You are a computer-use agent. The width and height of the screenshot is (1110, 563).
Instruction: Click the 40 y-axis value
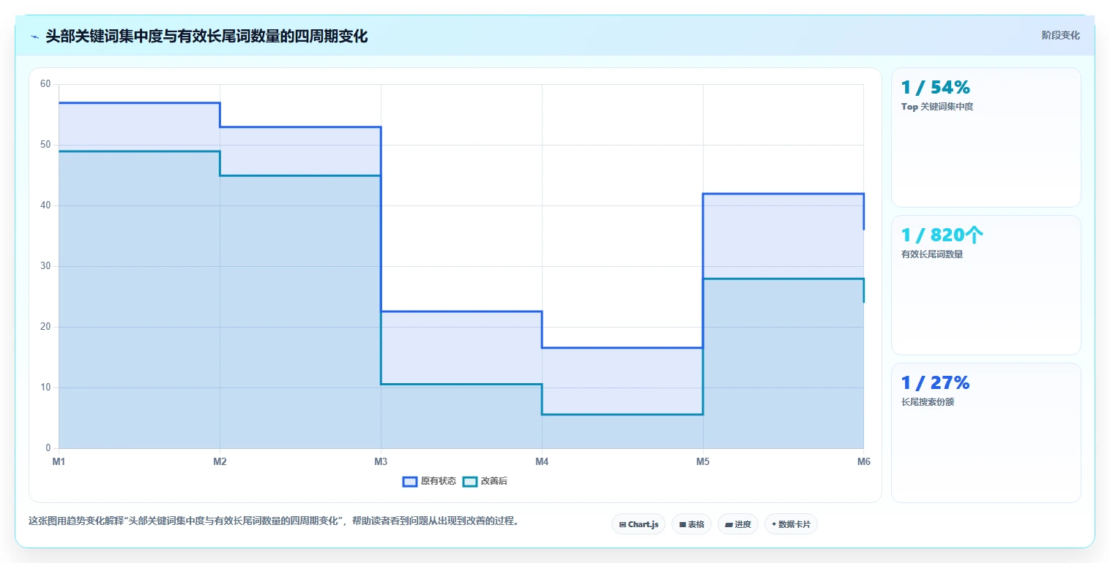click(45, 205)
